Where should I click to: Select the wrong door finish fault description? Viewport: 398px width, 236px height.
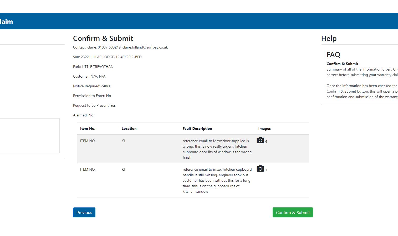[x=217, y=149]
